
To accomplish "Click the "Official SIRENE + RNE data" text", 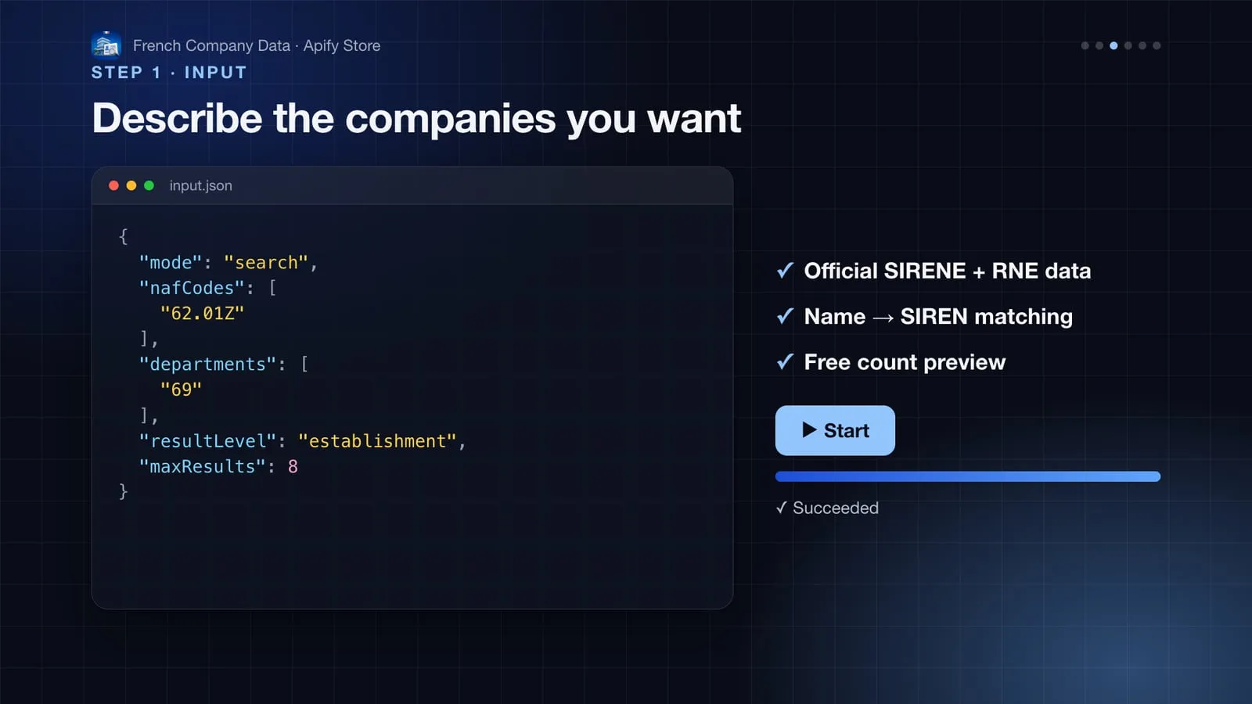I will coord(948,271).
